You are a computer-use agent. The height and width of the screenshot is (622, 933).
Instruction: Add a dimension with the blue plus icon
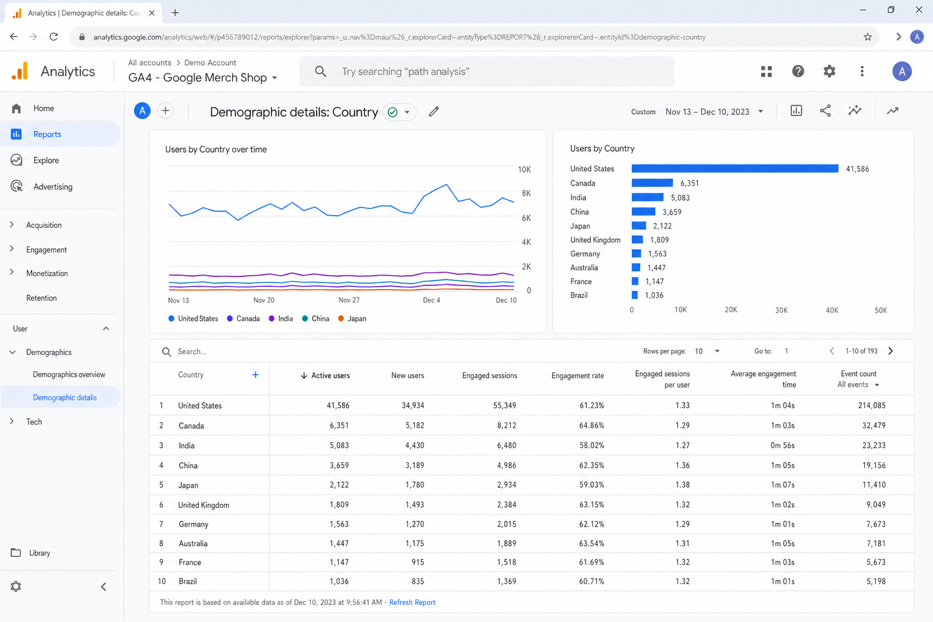click(x=256, y=375)
